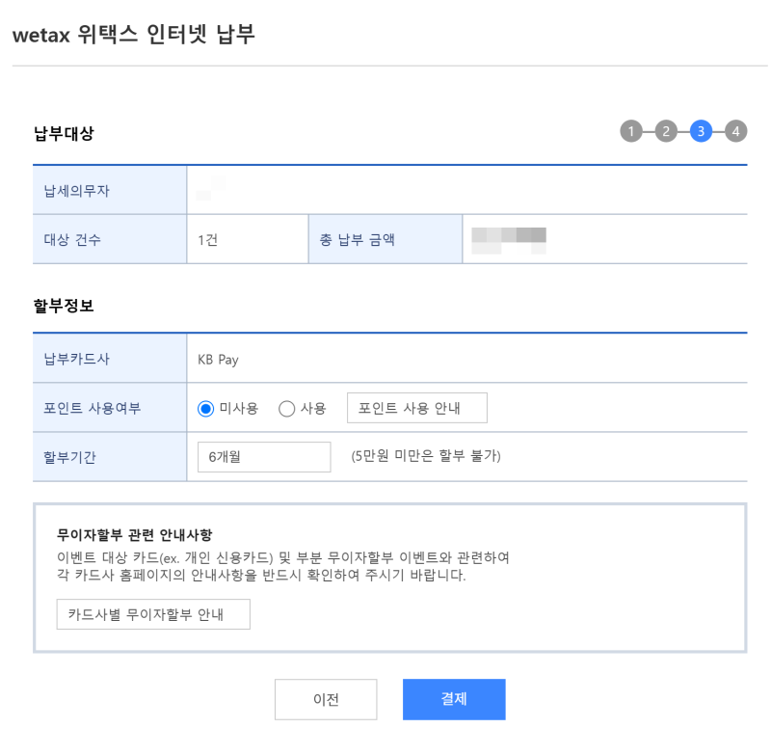The width and height of the screenshot is (771, 755).
Task: Click the 총 납부 금액 label
Action: click(357, 240)
